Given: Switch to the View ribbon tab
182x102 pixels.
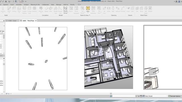Looking at the screenshot, I should [x=52, y=5].
